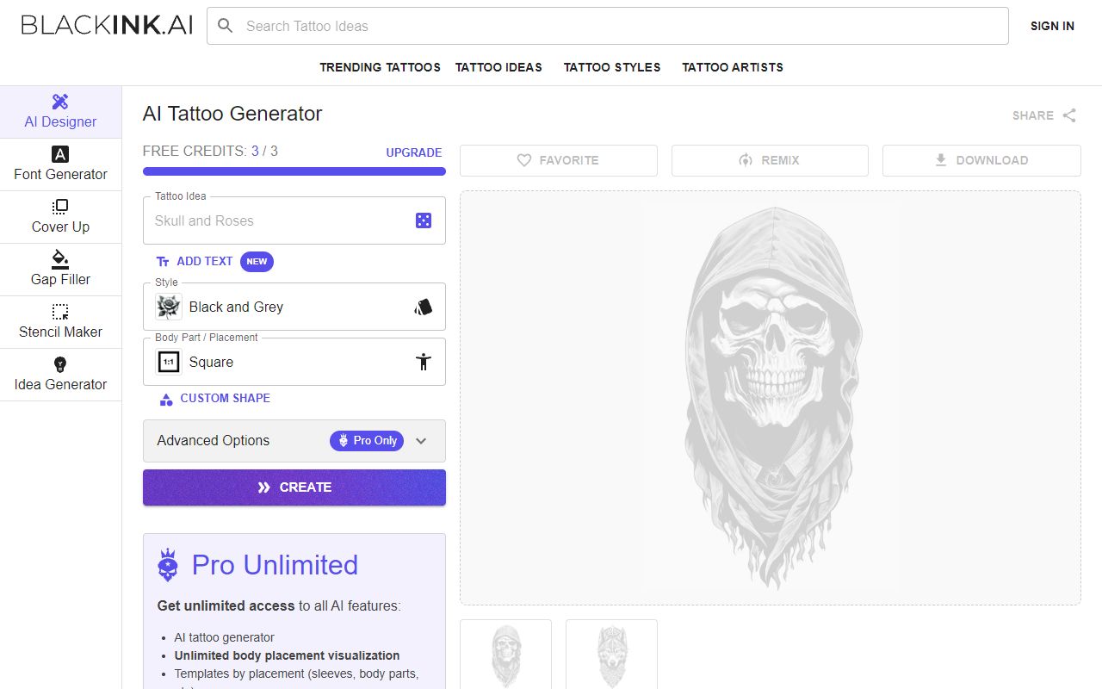Open the Black and Grey style dropdown
1102x689 pixels.
(294, 307)
